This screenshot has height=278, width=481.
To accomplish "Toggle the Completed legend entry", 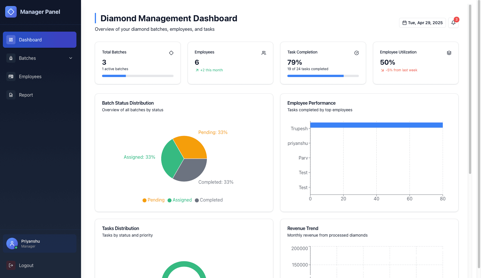I will click(x=209, y=200).
